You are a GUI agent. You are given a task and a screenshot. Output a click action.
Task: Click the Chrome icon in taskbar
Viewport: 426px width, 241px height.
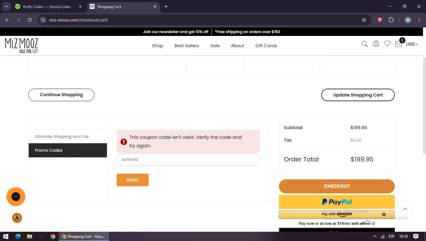(53, 236)
